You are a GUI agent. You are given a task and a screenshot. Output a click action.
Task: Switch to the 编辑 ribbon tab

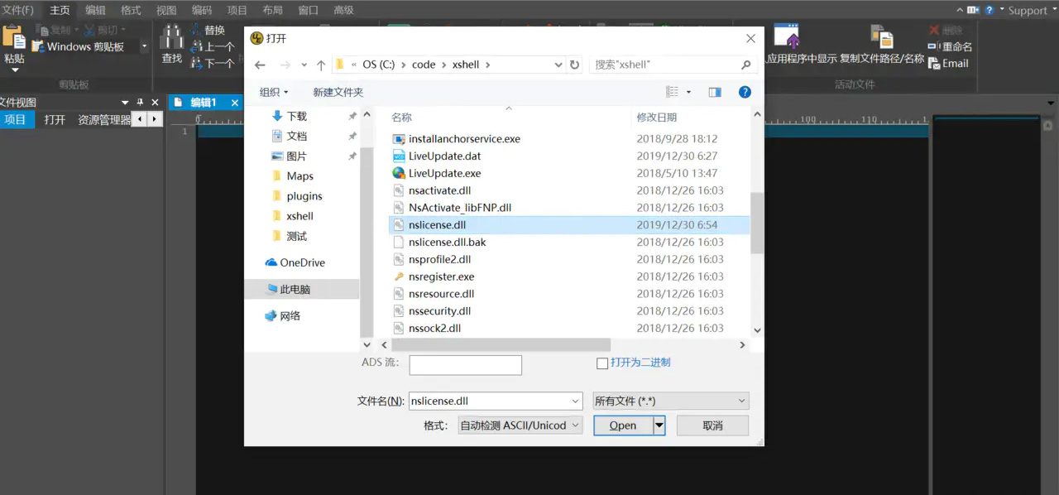(95, 10)
